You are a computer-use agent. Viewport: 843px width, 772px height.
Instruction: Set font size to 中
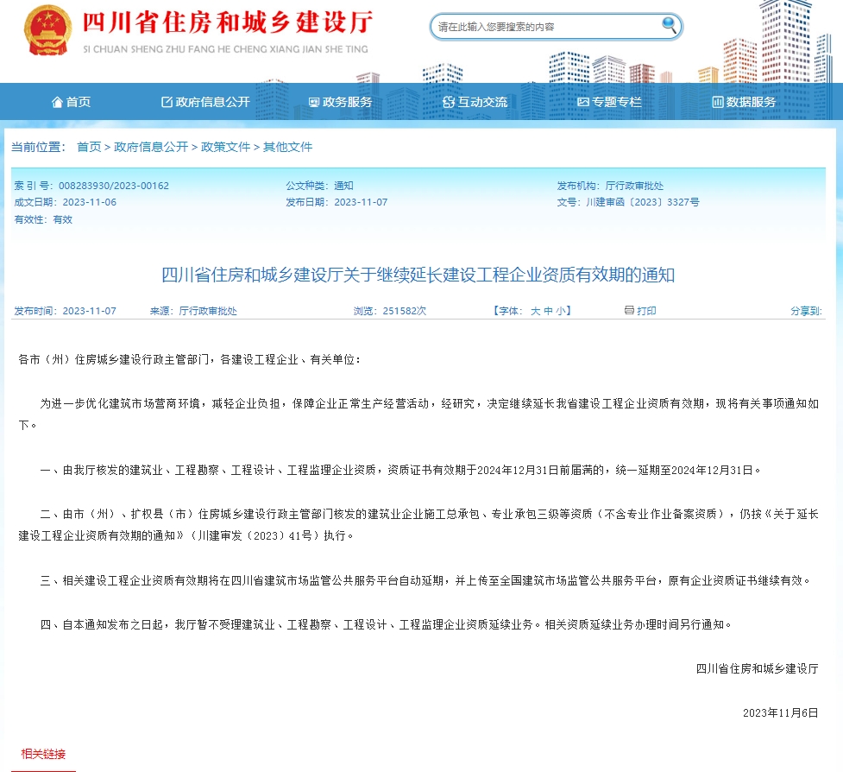coord(548,311)
